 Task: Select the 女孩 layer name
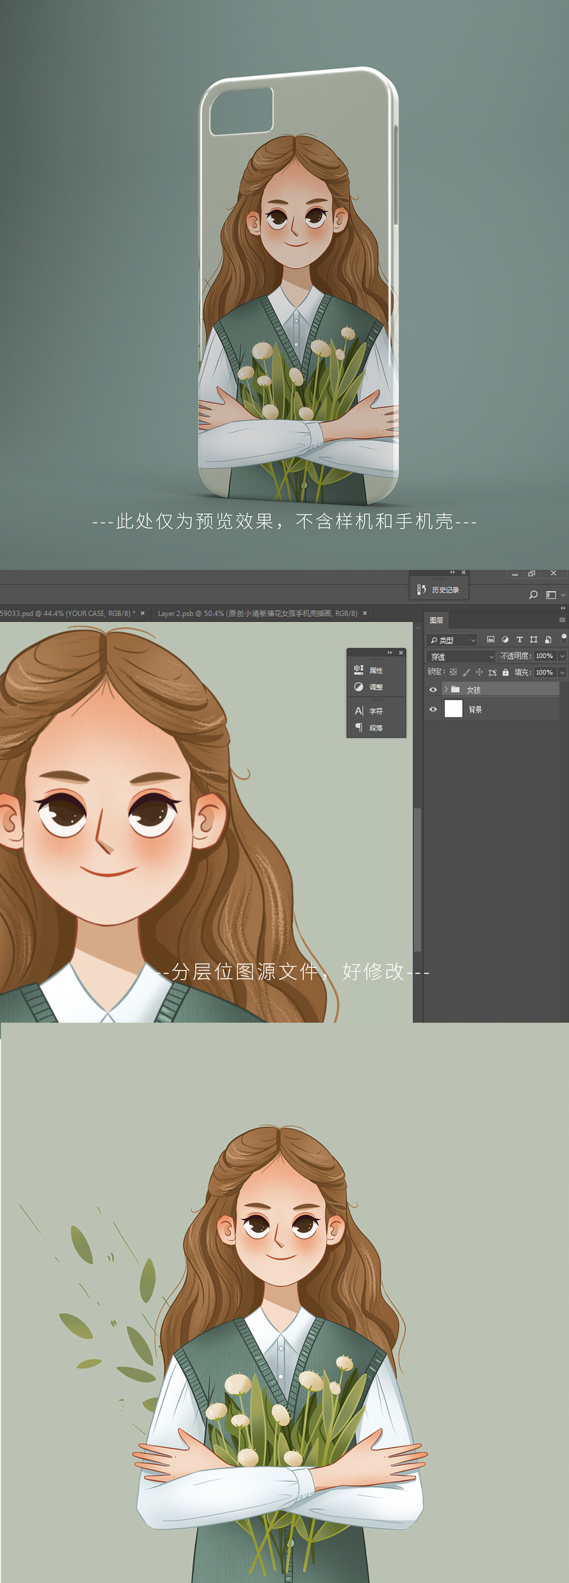click(474, 690)
